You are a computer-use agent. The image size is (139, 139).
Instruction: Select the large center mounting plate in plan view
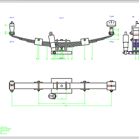click(62, 86)
